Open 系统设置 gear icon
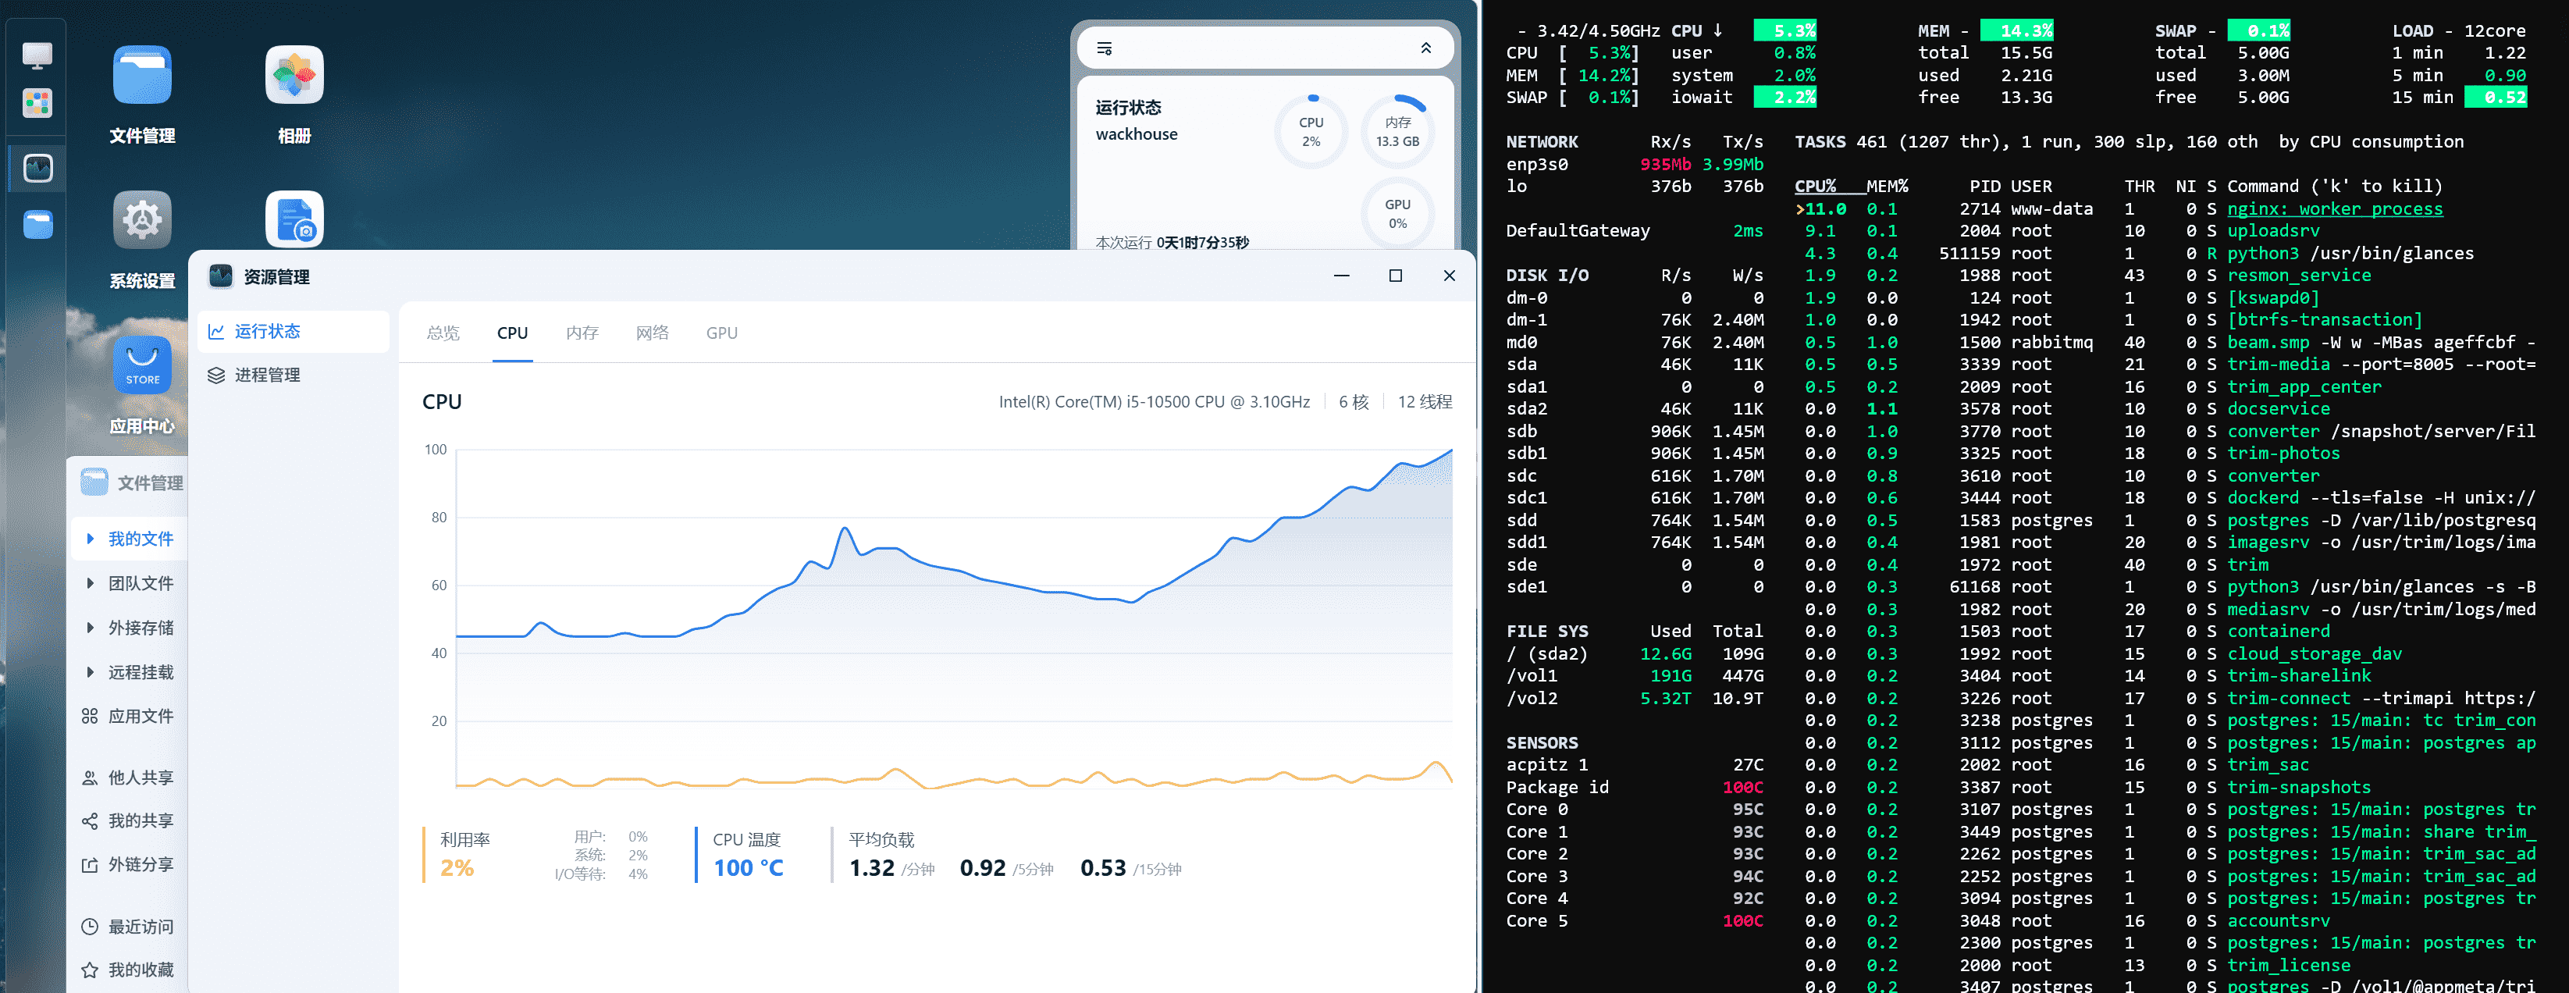 coord(141,220)
